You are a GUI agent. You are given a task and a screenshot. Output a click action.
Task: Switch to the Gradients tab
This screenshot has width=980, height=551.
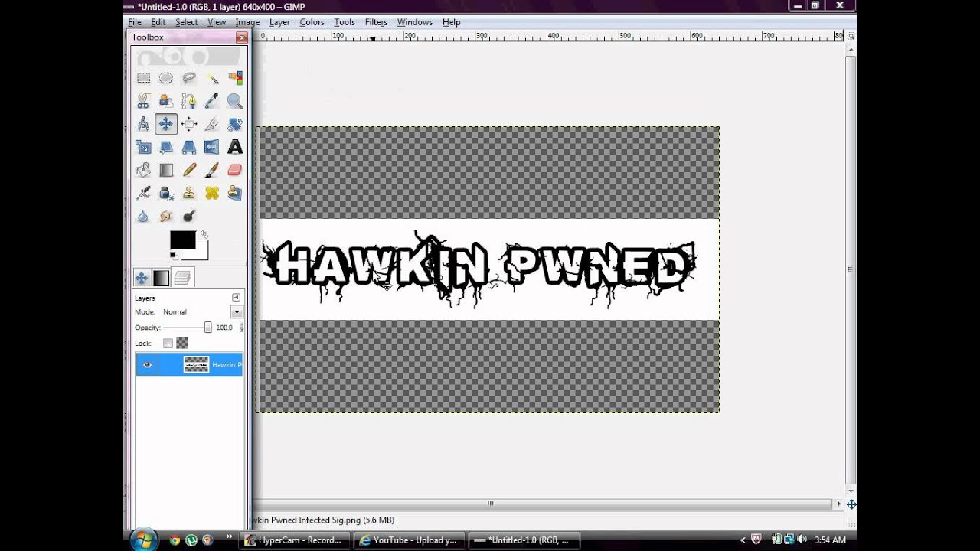click(162, 278)
